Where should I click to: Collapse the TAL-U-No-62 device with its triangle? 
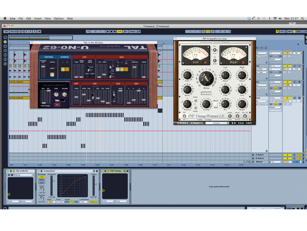coord(11,171)
